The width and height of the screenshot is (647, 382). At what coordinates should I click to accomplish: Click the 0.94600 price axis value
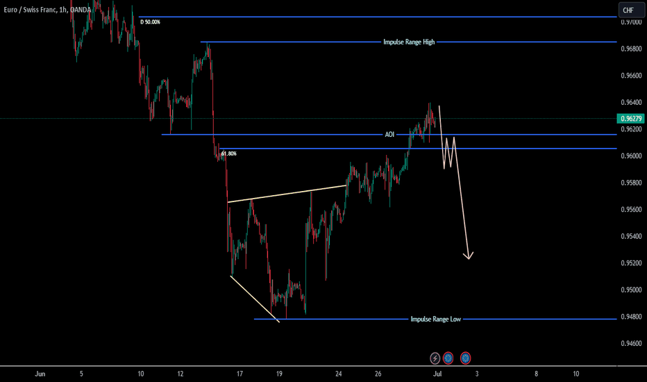coord(631,343)
